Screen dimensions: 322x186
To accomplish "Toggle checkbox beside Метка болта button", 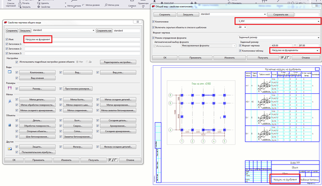I will tap(61, 99).
